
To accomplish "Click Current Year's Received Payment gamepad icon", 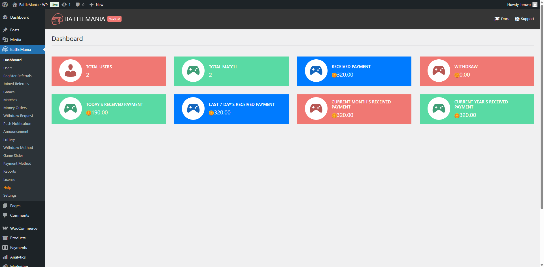I will pyautogui.click(x=439, y=108).
